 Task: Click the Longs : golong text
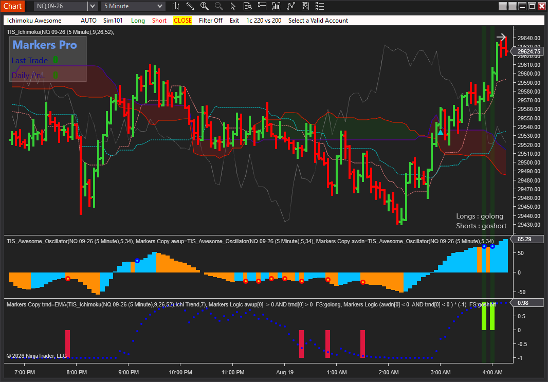pyautogui.click(x=480, y=216)
